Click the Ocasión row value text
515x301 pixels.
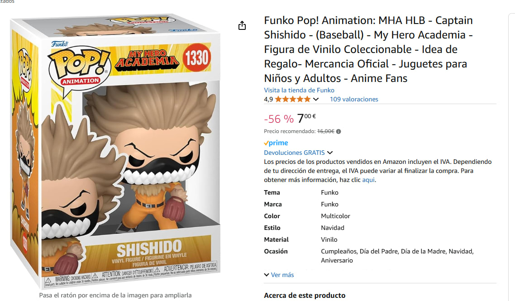397,256
